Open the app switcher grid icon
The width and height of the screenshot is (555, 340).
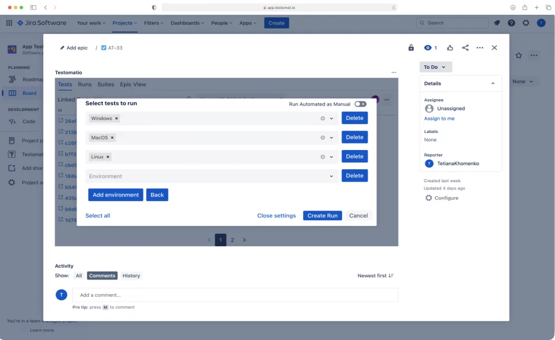9,23
